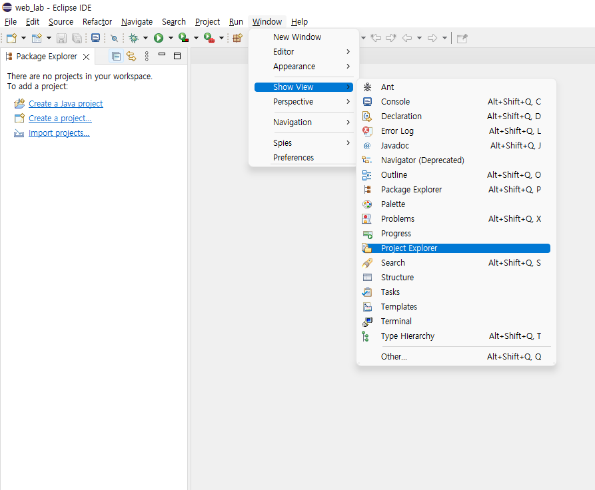
Task: Open the Coverage dropdown arrow
Action: (196, 38)
